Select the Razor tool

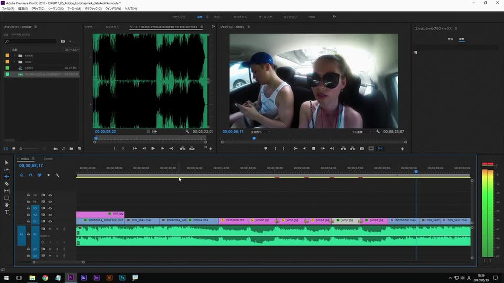7,184
